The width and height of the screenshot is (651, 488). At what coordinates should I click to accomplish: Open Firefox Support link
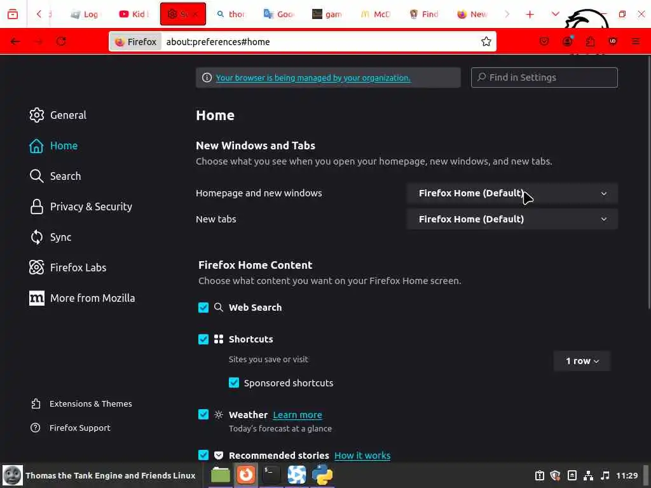(x=71, y=428)
